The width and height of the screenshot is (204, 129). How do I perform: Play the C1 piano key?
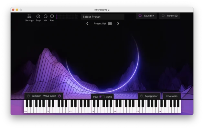pos(48,110)
